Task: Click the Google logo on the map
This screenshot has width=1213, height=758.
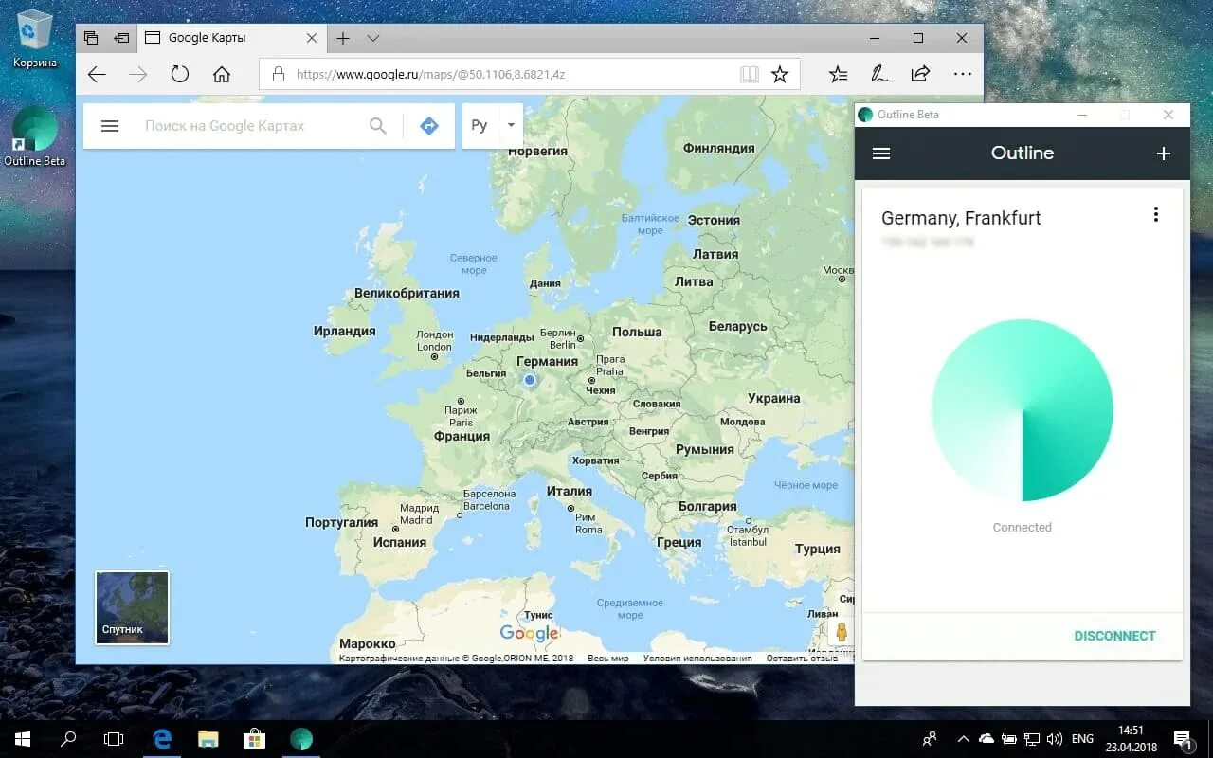Action: click(x=529, y=634)
